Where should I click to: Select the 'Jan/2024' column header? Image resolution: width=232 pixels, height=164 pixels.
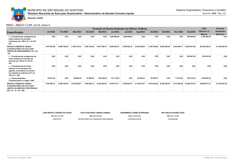(51, 32)
